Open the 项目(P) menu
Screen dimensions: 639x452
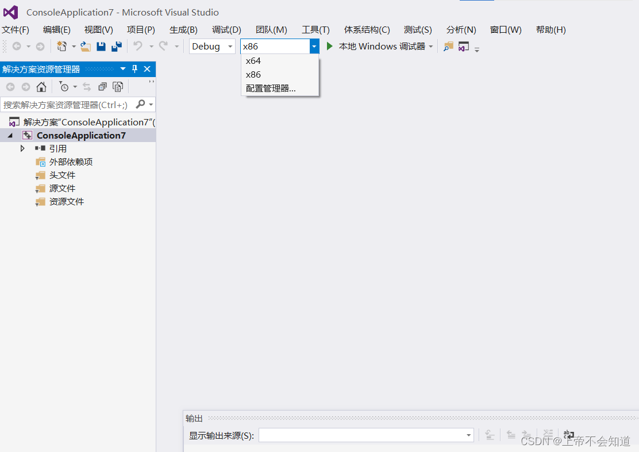pos(141,30)
